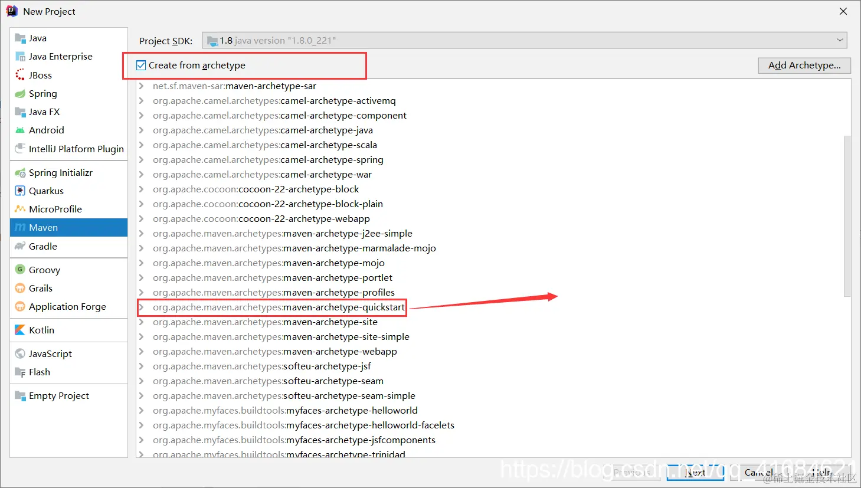The height and width of the screenshot is (488, 861).
Task: Select myfaces-archetype-jsfcomponents row
Action: [x=493, y=440]
